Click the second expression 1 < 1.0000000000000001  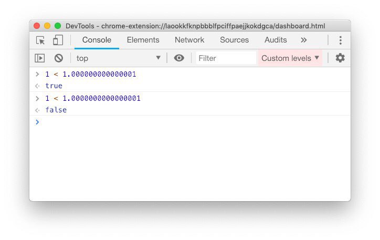93,98
